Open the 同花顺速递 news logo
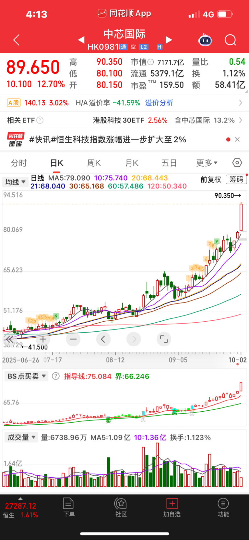Image resolution: width=249 pixels, height=540 pixels. coord(16,139)
